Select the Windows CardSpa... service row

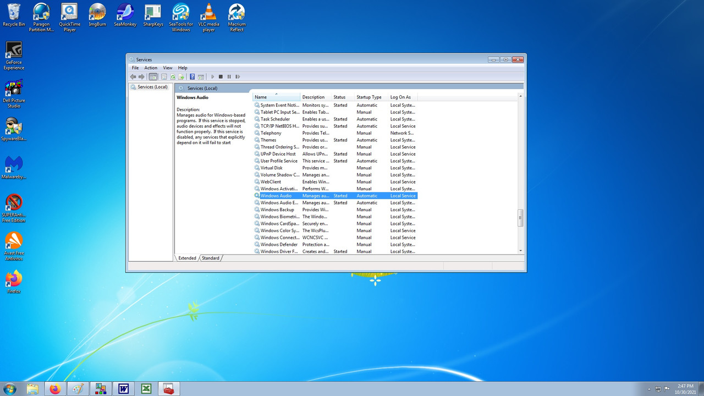335,223
